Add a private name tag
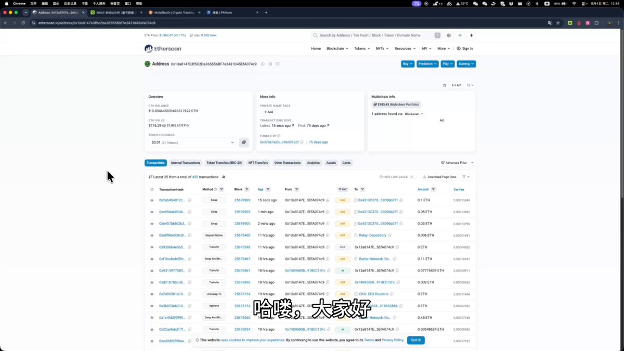 click(268, 112)
